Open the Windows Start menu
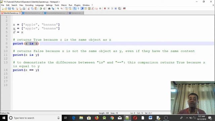Viewport: 215px width, 121px height. point(4,118)
